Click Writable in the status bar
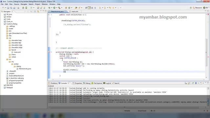210x118 pixels. [x=127, y=111]
